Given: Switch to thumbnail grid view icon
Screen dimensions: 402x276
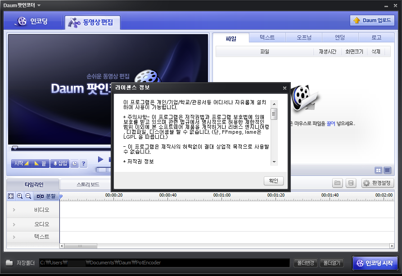Looking at the screenshot, I should [x=379, y=170].
